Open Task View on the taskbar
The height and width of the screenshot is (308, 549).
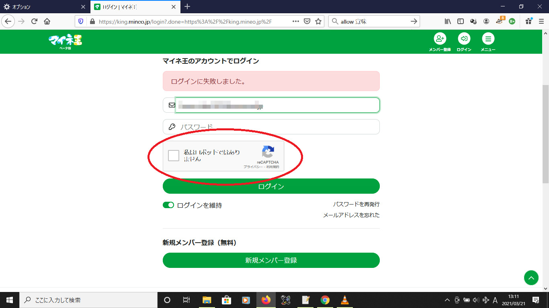pyautogui.click(x=186, y=300)
